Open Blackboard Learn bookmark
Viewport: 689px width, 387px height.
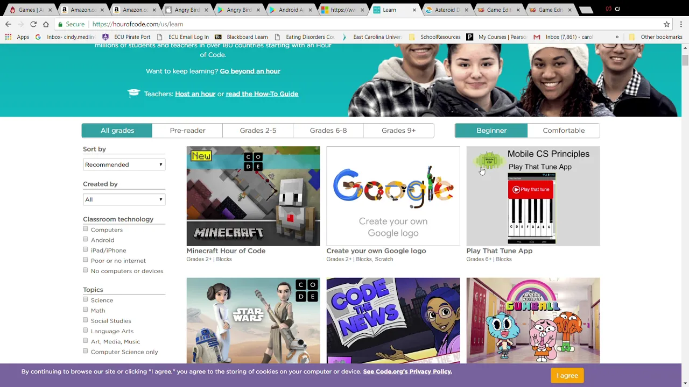(x=241, y=37)
